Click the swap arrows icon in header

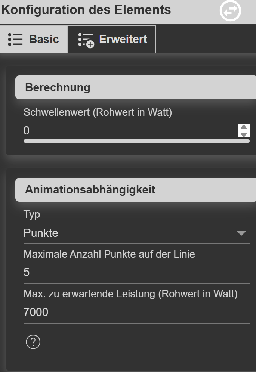[230, 11]
